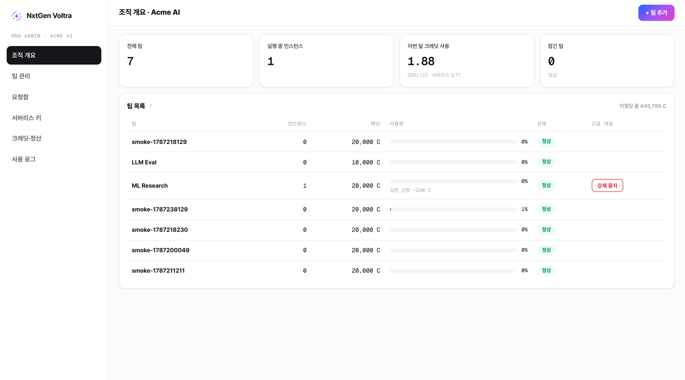
Task: Click the 실행 중 인스턴스 summary card
Action: 327,61
